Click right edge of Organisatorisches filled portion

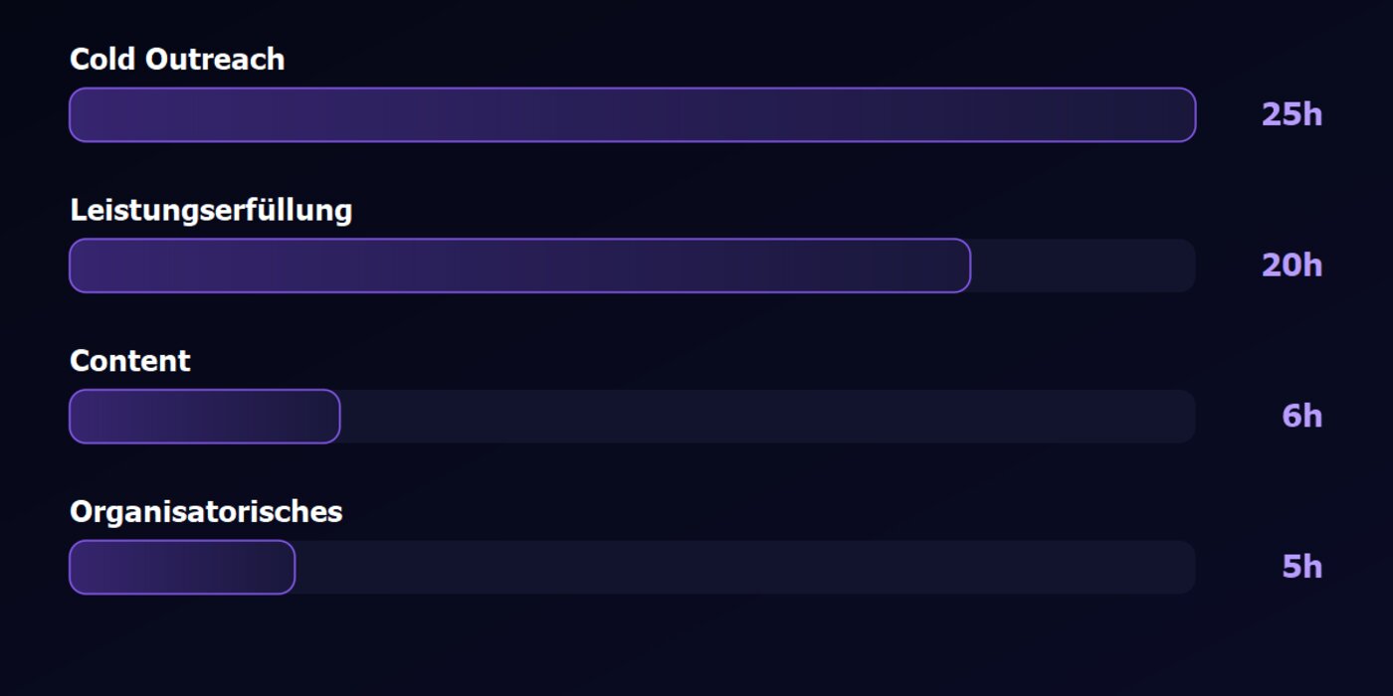coord(290,567)
